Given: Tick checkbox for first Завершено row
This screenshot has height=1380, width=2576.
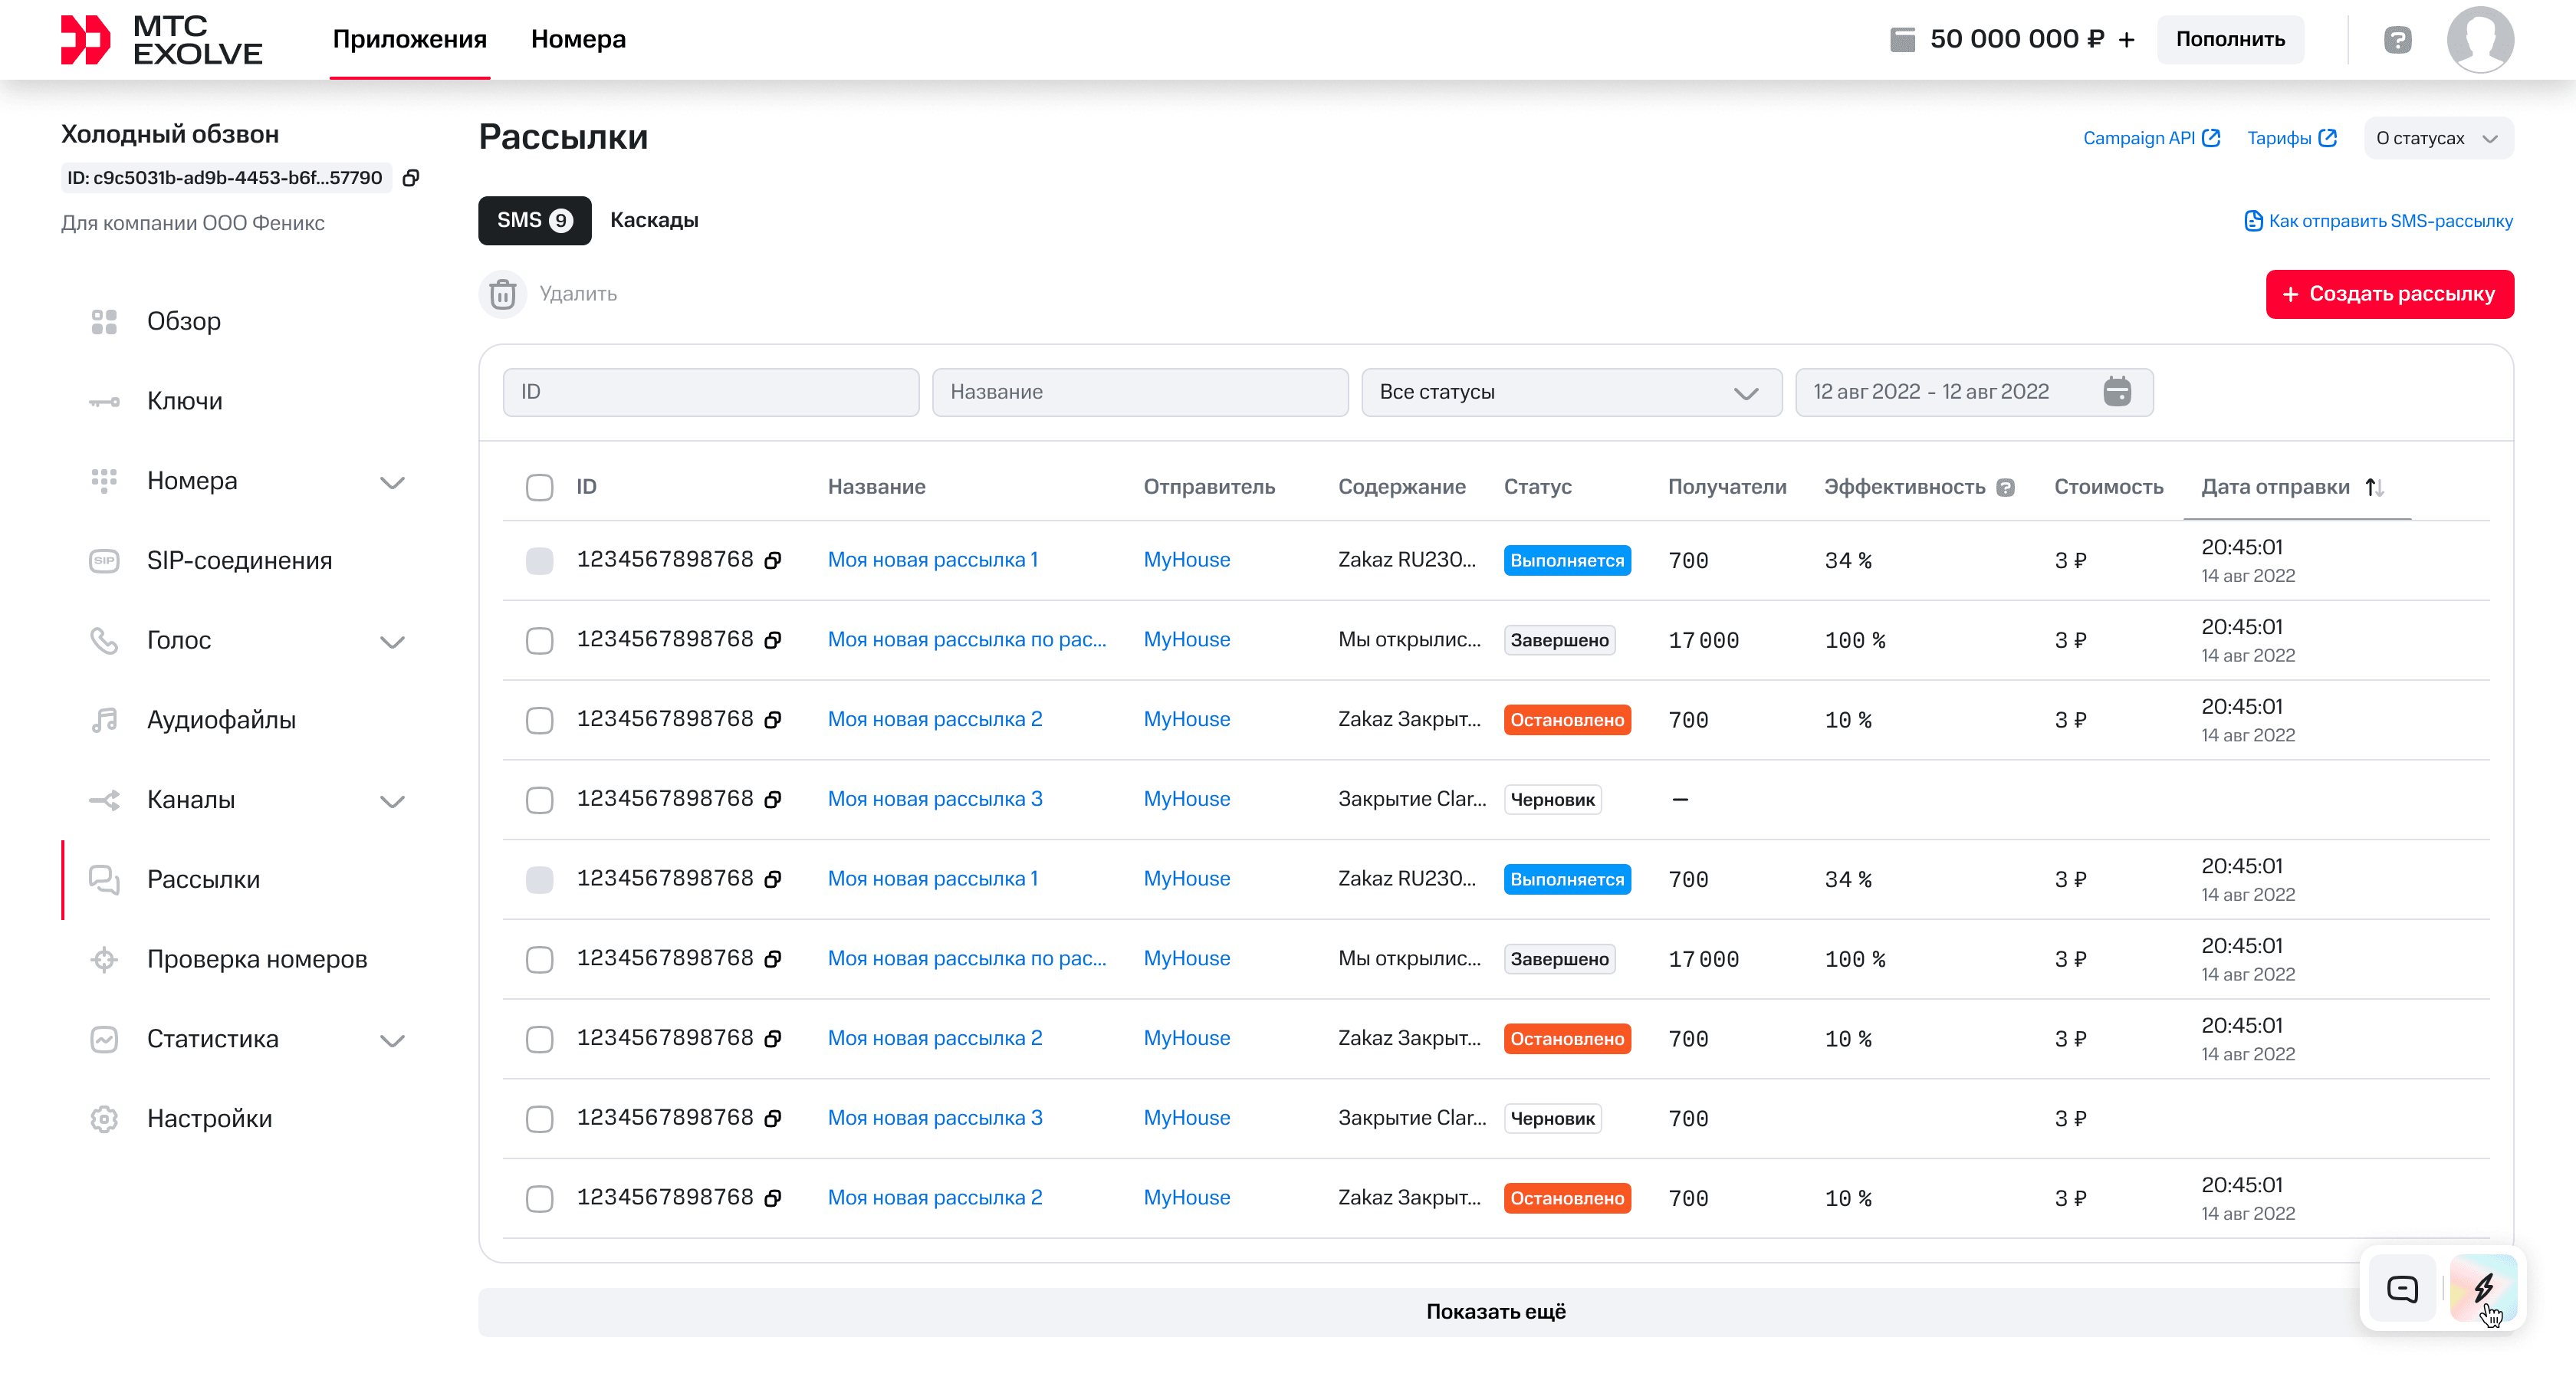Looking at the screenshot, I should [x=539, y=640].
